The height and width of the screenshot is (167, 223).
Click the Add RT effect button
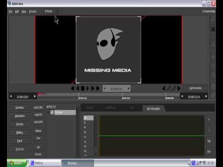38,115
